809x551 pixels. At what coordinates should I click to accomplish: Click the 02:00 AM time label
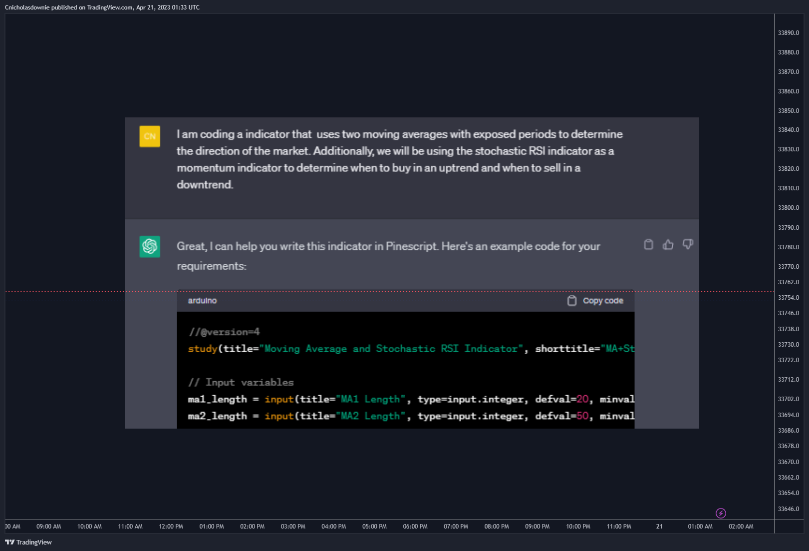click(741, 527)
